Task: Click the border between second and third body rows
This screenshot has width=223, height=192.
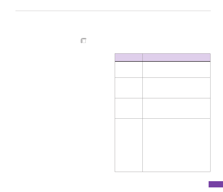Action: 163,98
